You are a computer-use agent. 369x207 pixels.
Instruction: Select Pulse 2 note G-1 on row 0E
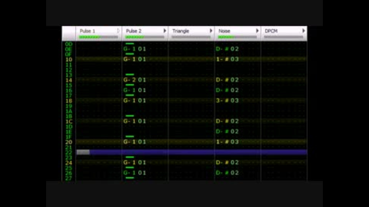pos(135,49)
